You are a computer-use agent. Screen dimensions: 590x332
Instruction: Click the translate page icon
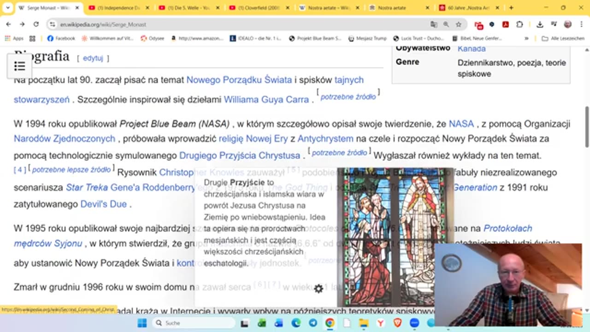[434, 24]
